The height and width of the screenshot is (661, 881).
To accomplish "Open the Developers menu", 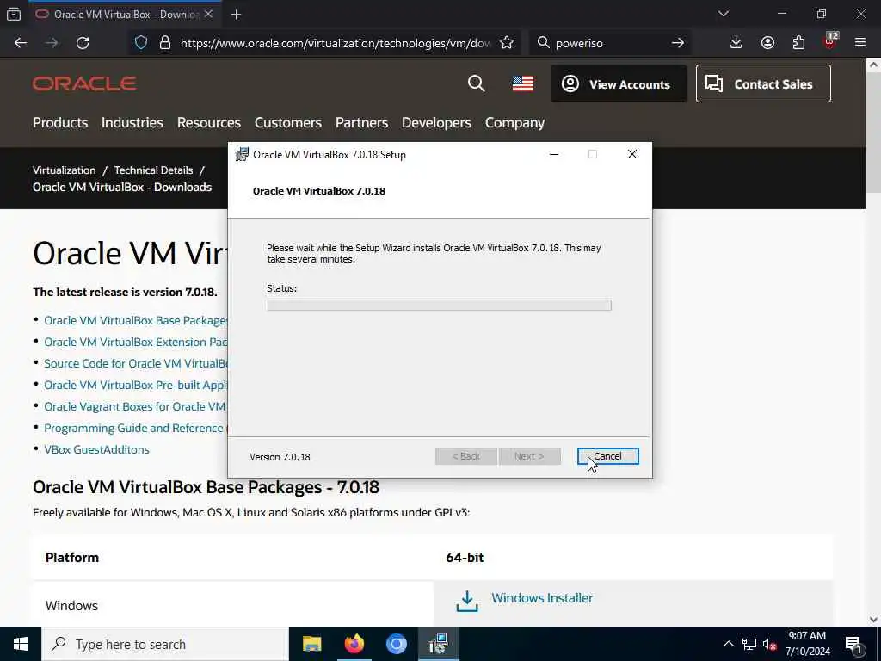I will click(436, 122).
